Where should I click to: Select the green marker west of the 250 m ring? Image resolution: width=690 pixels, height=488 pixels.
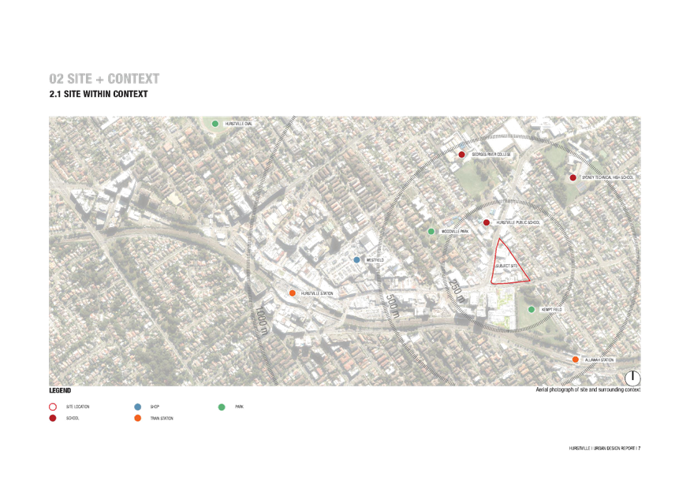[x=431, y=231]
